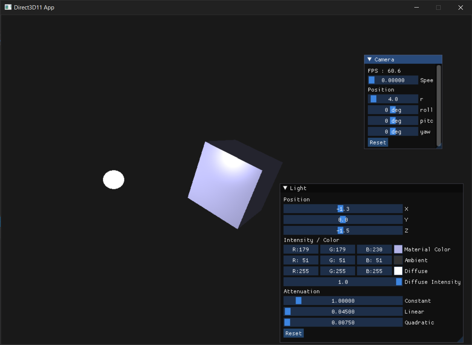Screen dimensions: 472x345
Task: Collapse the Camera panel triangle
Action: click(369, 60)
